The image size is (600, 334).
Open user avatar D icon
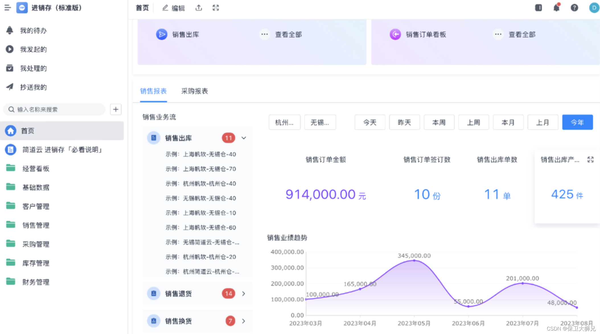[594, 8]
